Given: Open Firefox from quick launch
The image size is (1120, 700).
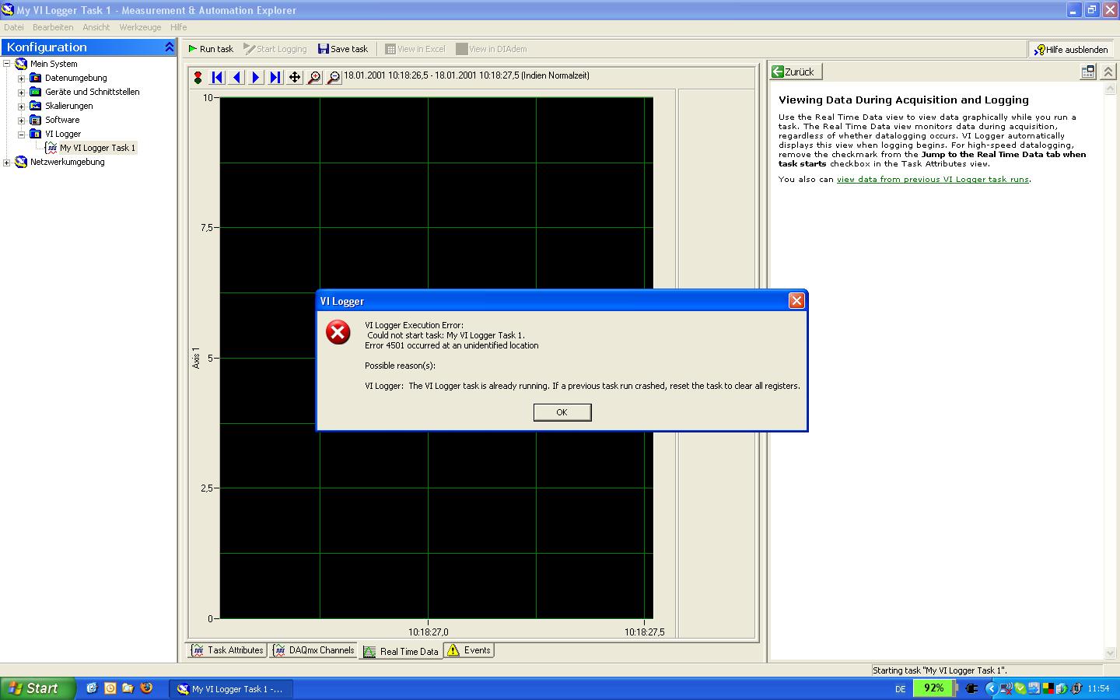Looking at the screenshot, I should pos(146,688).
